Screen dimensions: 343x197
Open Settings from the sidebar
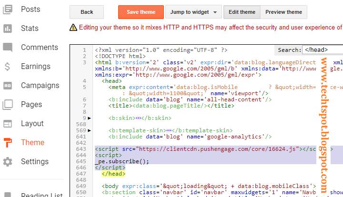click(x=35, y=161)
